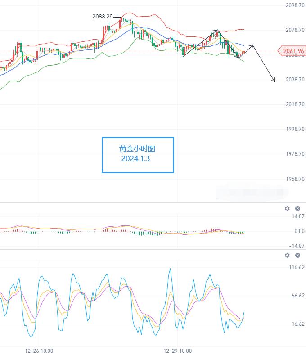Click the 116.62 oscillator scale label
Image resolution: width=306 pixels, height=355 pixels.
pos(296,267)
